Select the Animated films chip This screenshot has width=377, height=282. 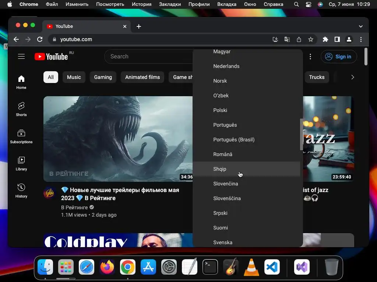pyautogui.click(x=142, y=77)
